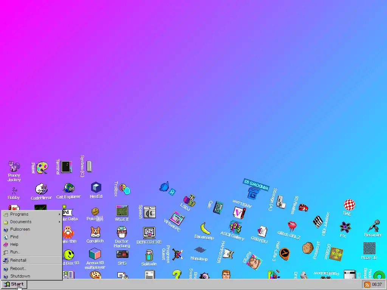Image resolution: width=387 pixels, height=290 pixels.
Task: Select Run... in the Start menu
Action: [x=32, y=252]
